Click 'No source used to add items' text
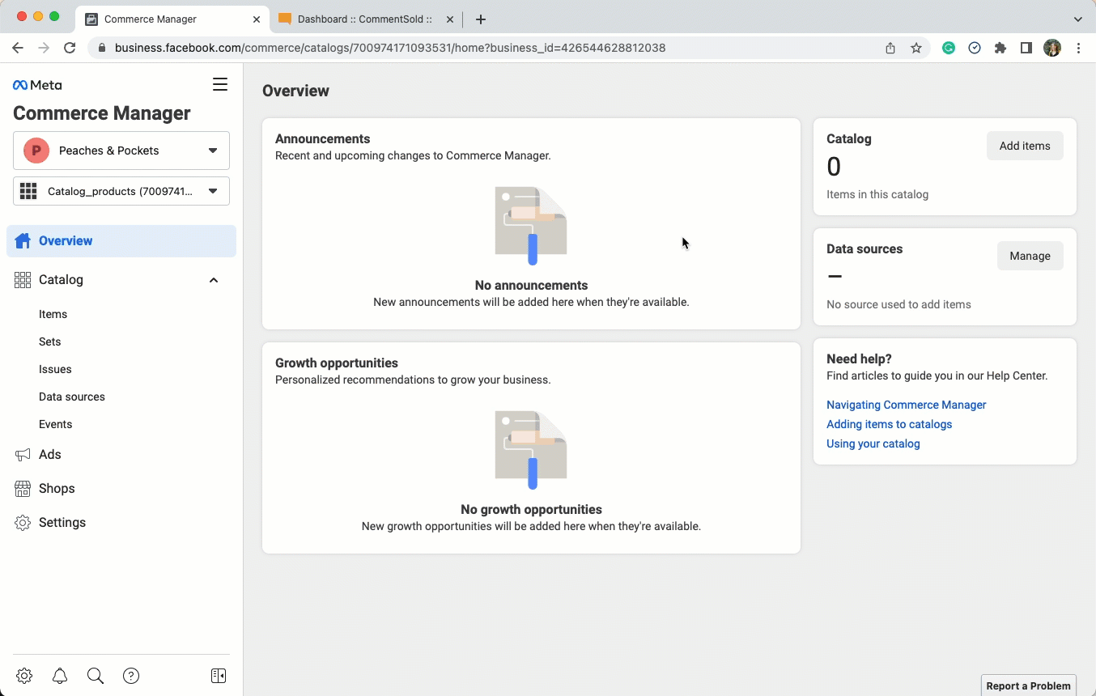 898,304
